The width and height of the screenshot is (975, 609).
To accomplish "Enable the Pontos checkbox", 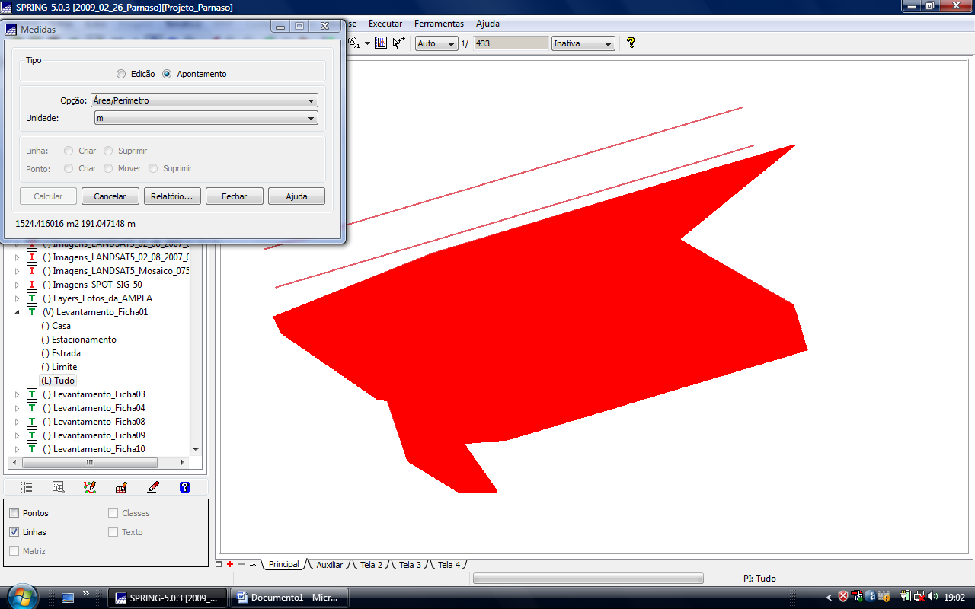I will (x=14, y=513).
